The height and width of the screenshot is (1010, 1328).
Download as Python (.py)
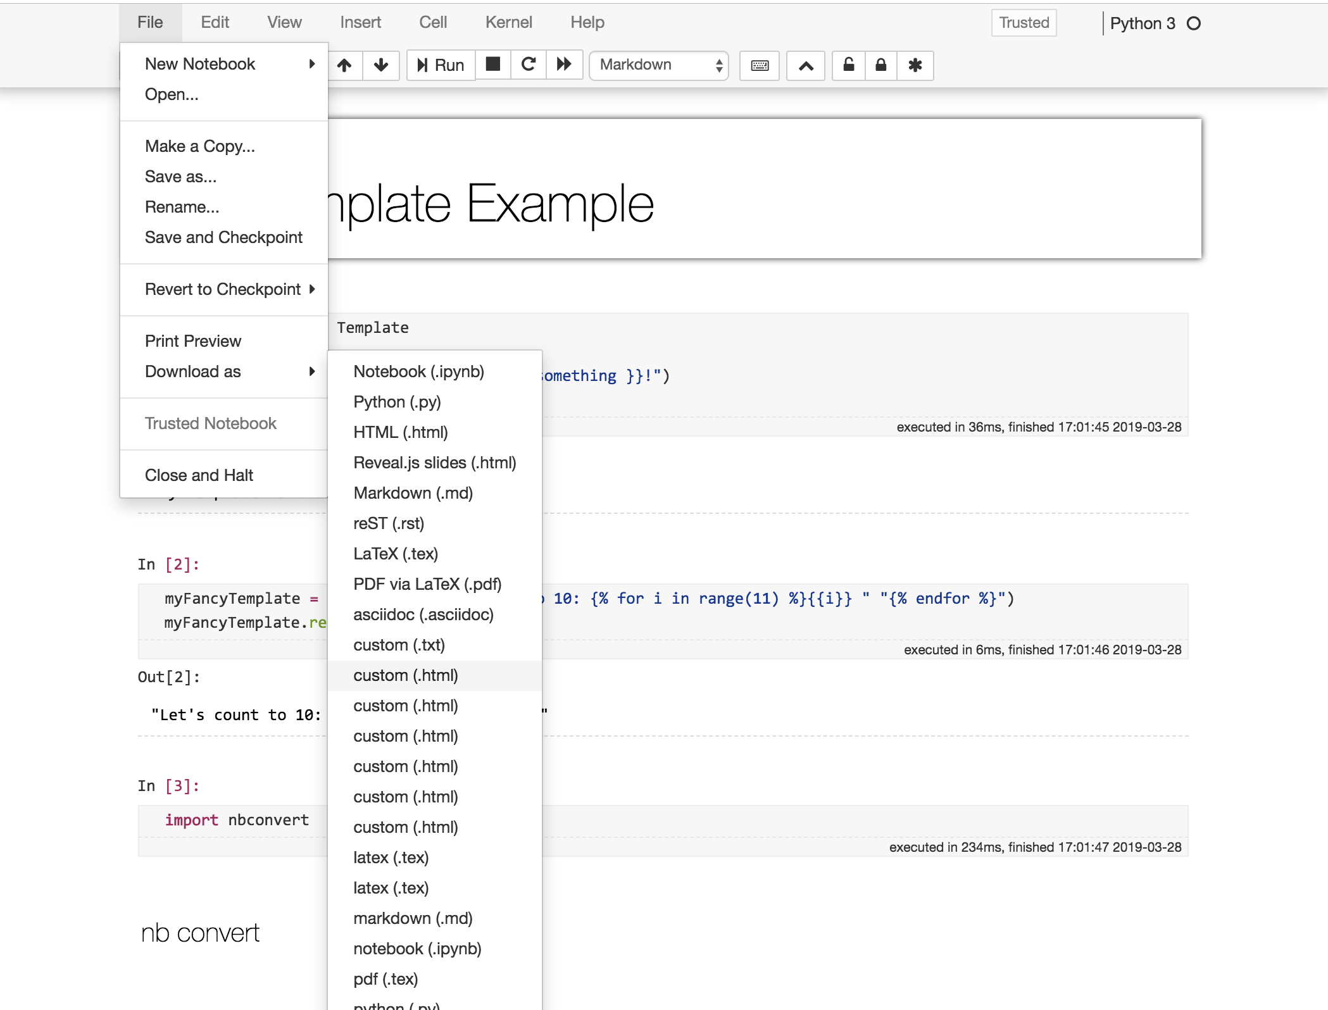pyautogui.click(x=435, y=402)
